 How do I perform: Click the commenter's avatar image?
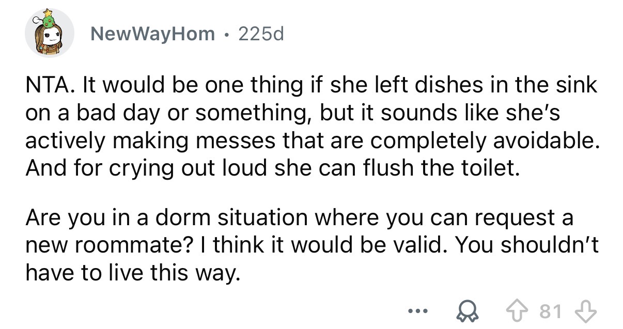(x=49, y=35)
